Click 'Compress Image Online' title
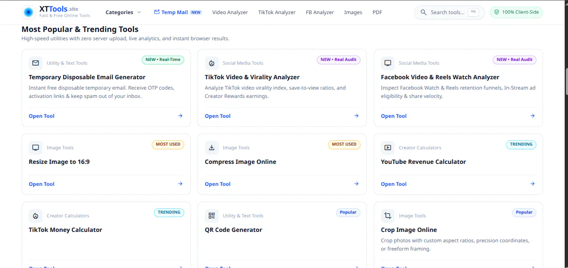Screen dimensions: 568x268 pos(240,162)
